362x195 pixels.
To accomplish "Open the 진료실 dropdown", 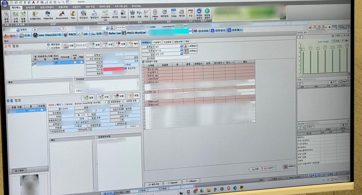I will point(181,50).
